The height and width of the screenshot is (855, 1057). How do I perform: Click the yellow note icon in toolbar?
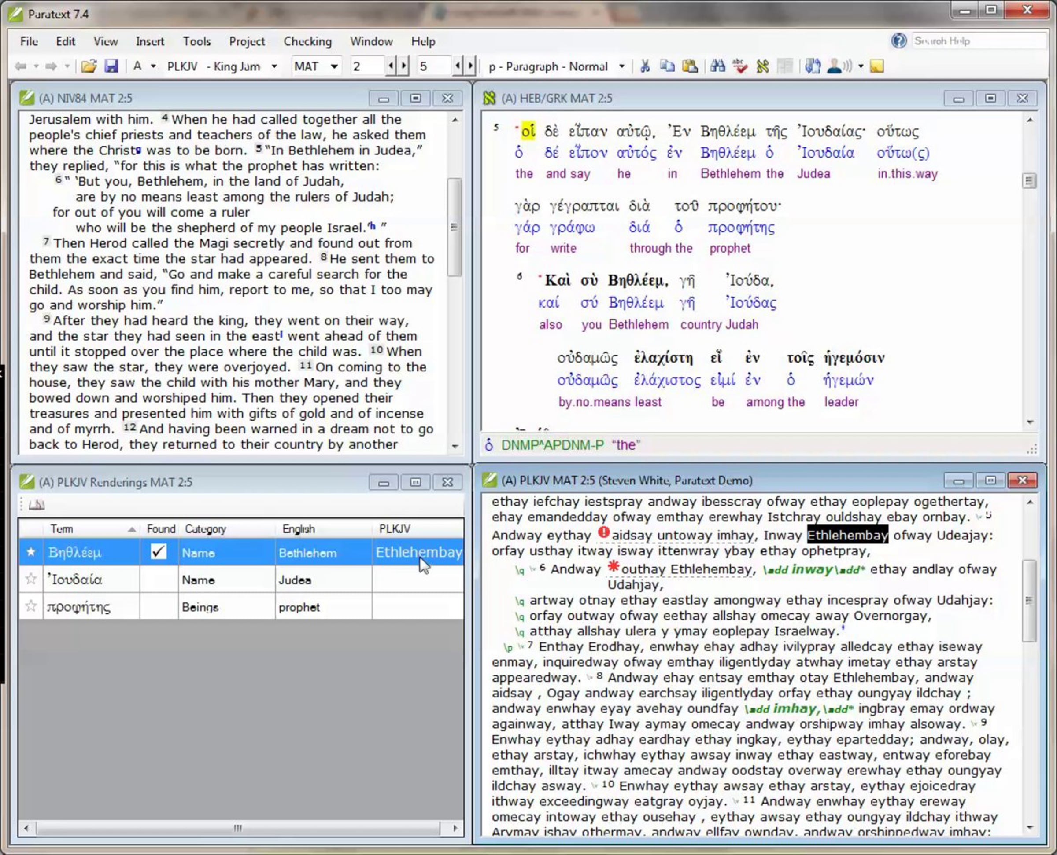[x=876, y=66]
